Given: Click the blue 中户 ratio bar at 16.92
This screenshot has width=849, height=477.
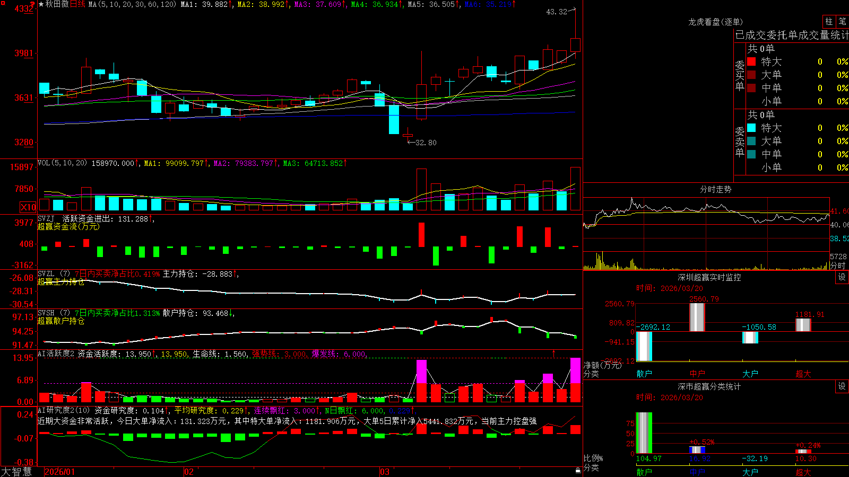Looking at the screenshot, I should [697, 450].
